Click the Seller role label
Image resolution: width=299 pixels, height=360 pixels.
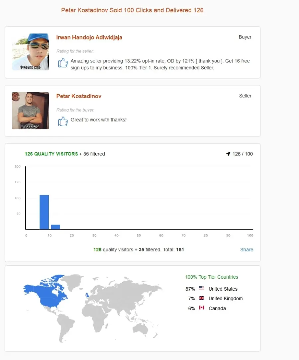pos(245,96)
